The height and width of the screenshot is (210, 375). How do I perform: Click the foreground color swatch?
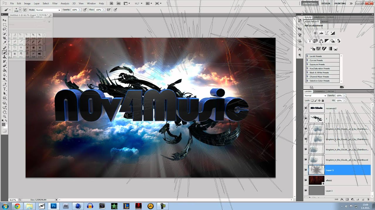click(x=4, y=125)
